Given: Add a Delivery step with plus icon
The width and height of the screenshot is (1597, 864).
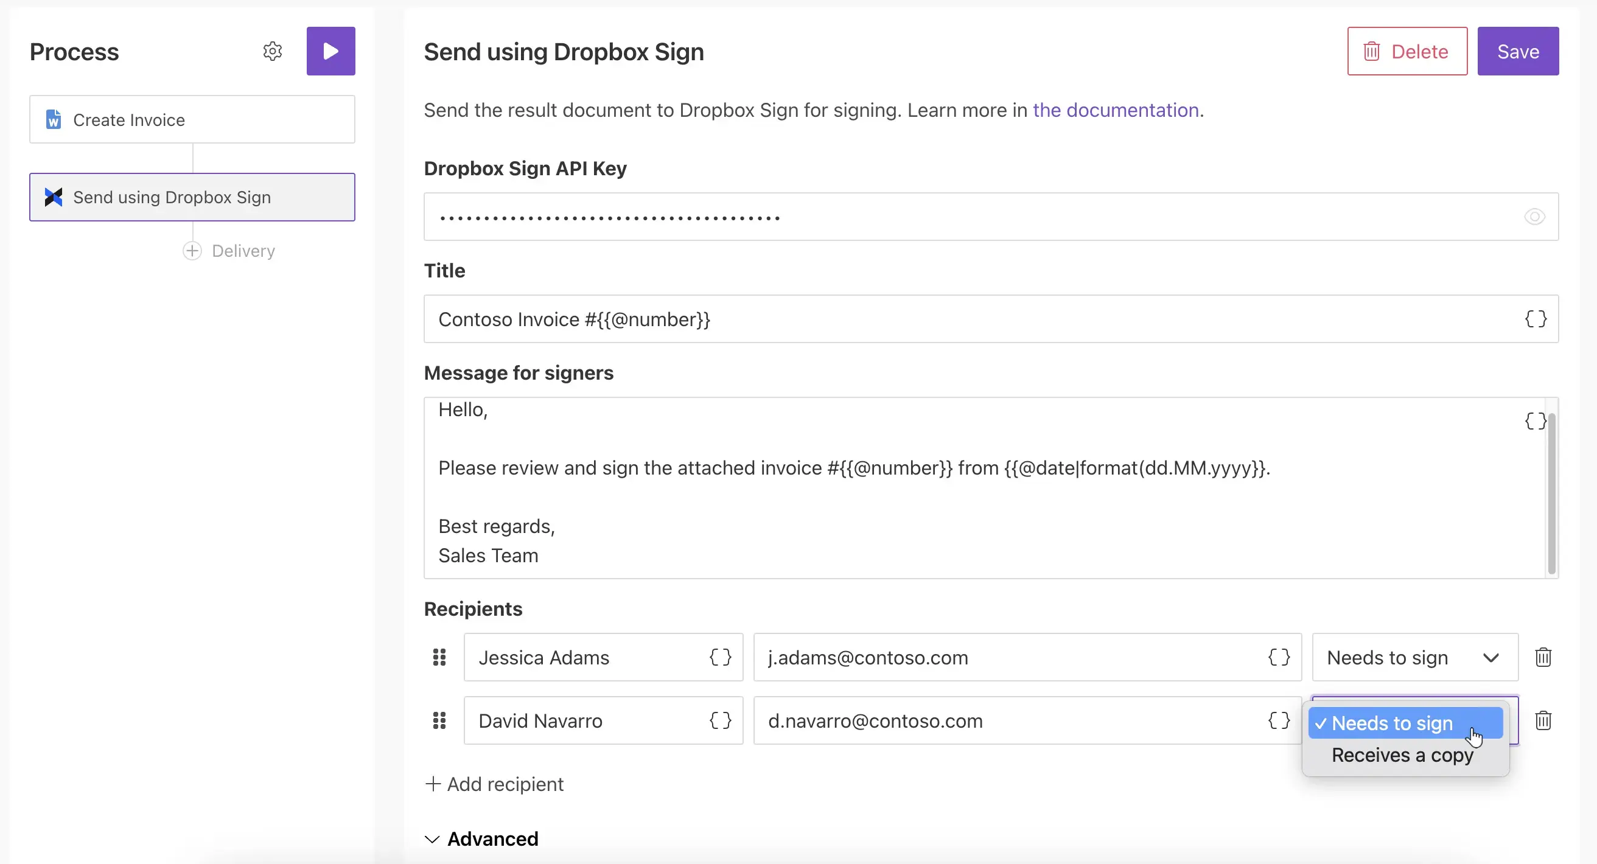Looking at the screenshot, I should tap(192, 251).
